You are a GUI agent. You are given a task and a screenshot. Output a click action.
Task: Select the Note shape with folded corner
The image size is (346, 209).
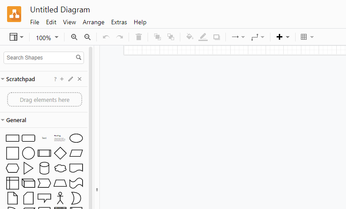[x=12, y=198]
